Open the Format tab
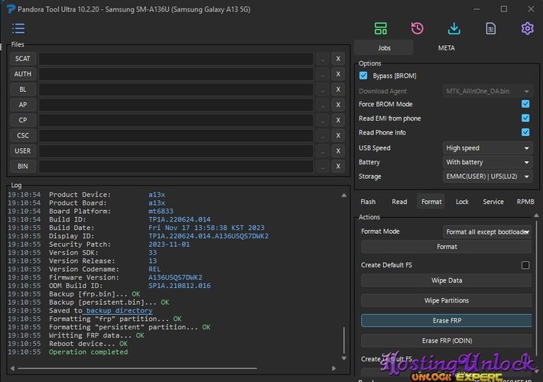543x382 pixels. (x=431, y=202)
